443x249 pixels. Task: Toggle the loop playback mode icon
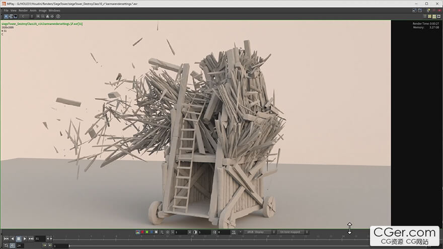(x=6, y=245)
